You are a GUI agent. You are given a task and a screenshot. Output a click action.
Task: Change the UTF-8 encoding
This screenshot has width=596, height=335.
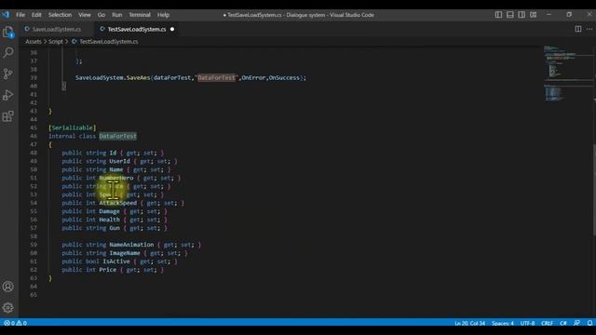(x=527, y=323)
